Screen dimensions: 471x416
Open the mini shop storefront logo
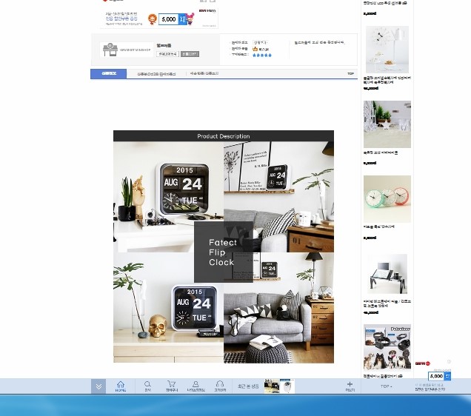tap(127, 50)
